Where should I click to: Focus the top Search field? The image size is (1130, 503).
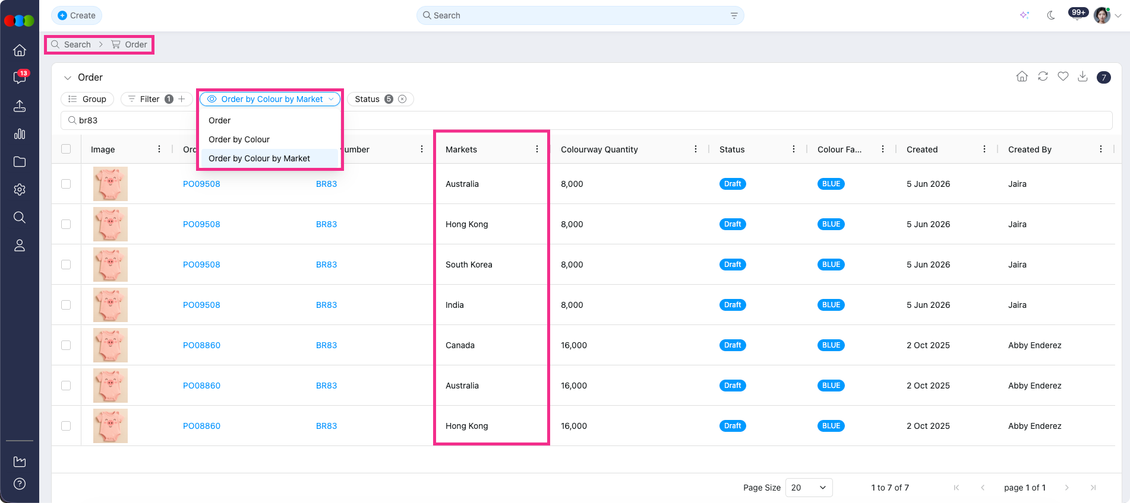580,15
